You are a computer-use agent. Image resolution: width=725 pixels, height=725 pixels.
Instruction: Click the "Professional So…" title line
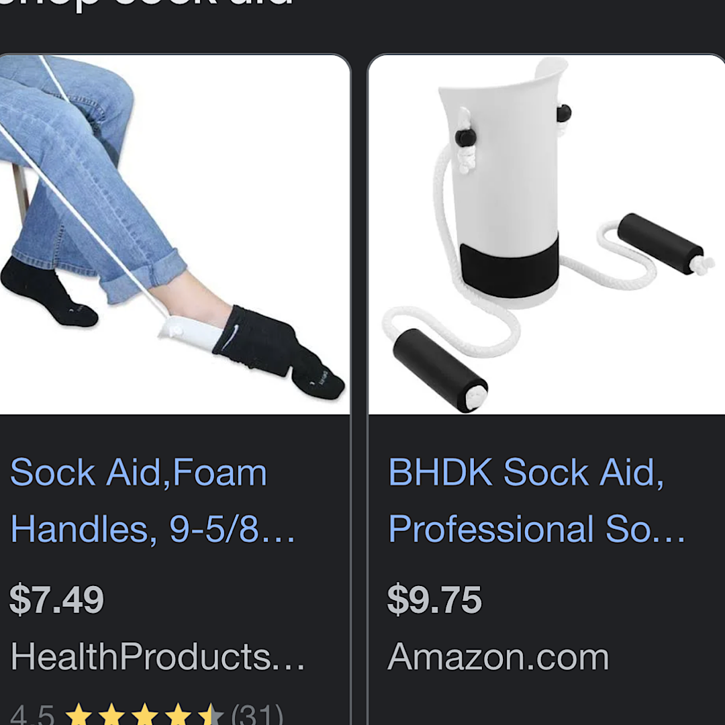536,530
